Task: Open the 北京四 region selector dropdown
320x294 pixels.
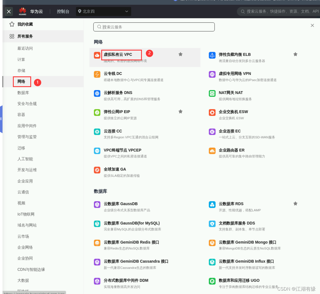Action: pyautogui.click(x=103, y=12)
